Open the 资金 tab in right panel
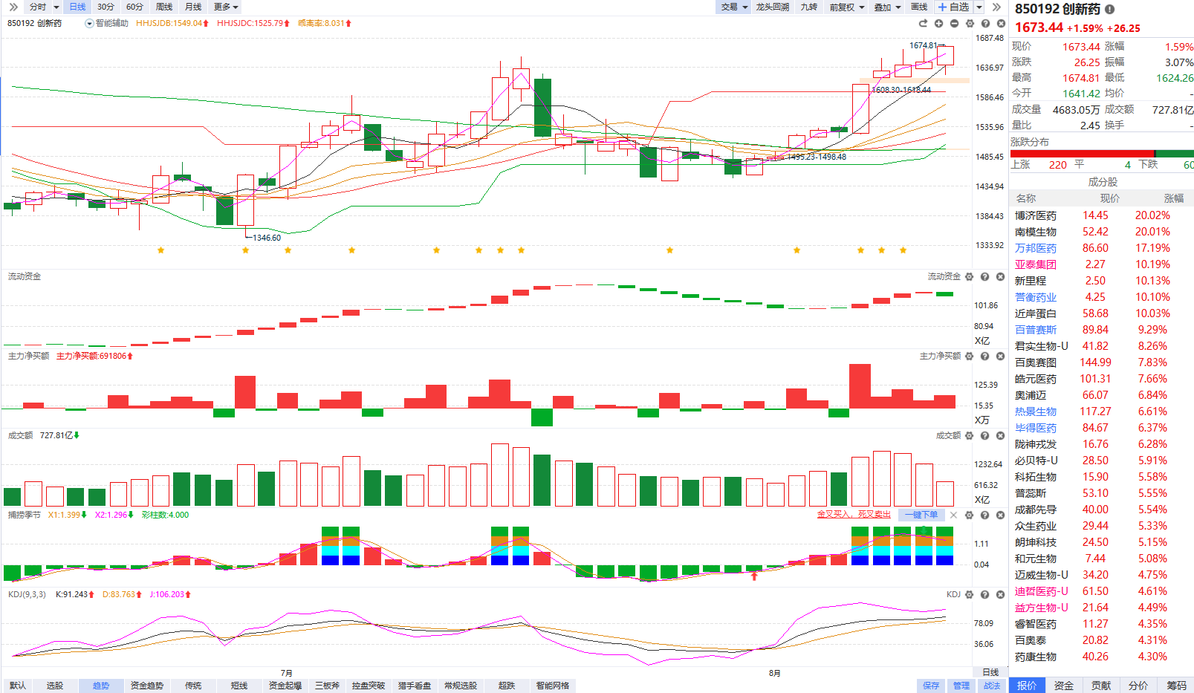 [x=1064, y=686]
